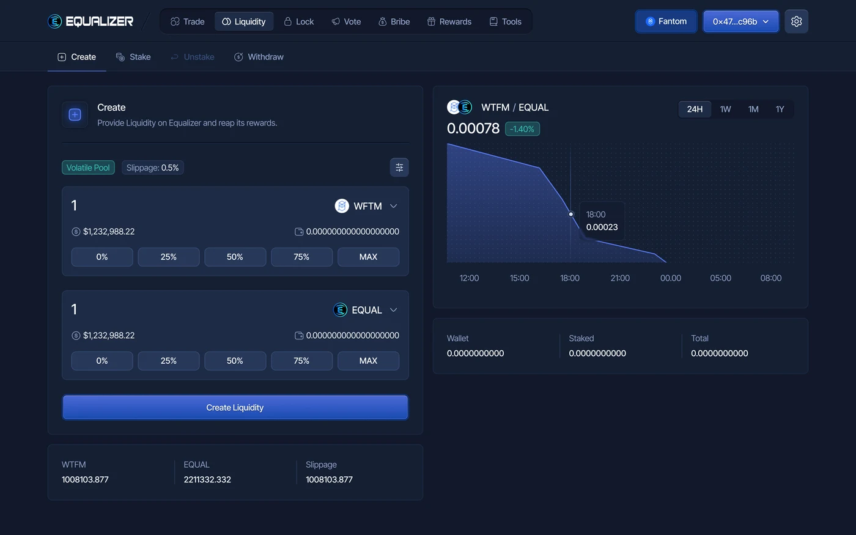Open the Tools page

pyautogui.click(x=505, y=21)
